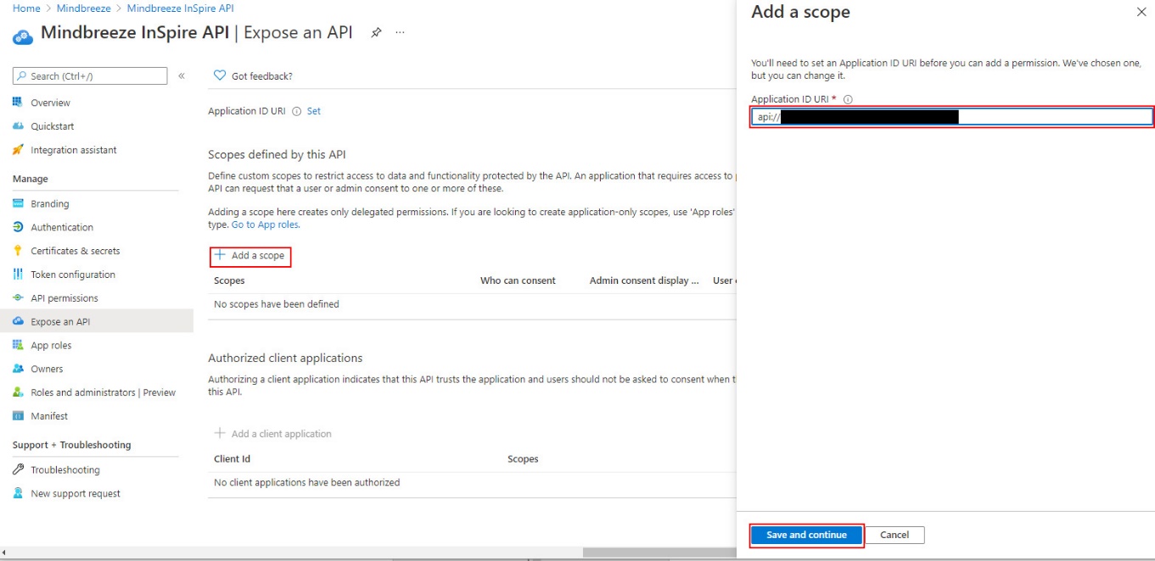The image size is (1155, 561).
Task: Open Quickstart menu item
Action: 53,126
